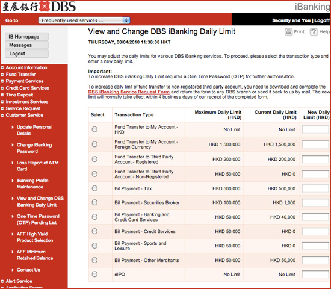Click new limit field for Third Party Non-Registered
Screen dimensions: 331x289
coord(315,174)
